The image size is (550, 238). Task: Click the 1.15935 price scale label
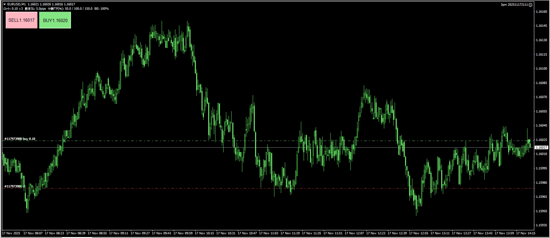542,225
